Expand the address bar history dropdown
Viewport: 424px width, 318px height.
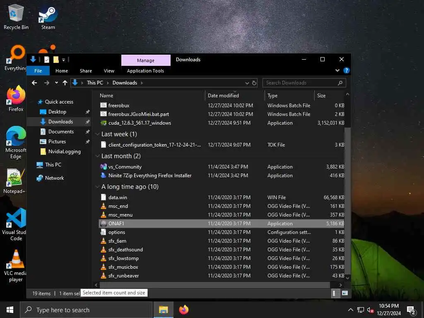tap(247, 83)
